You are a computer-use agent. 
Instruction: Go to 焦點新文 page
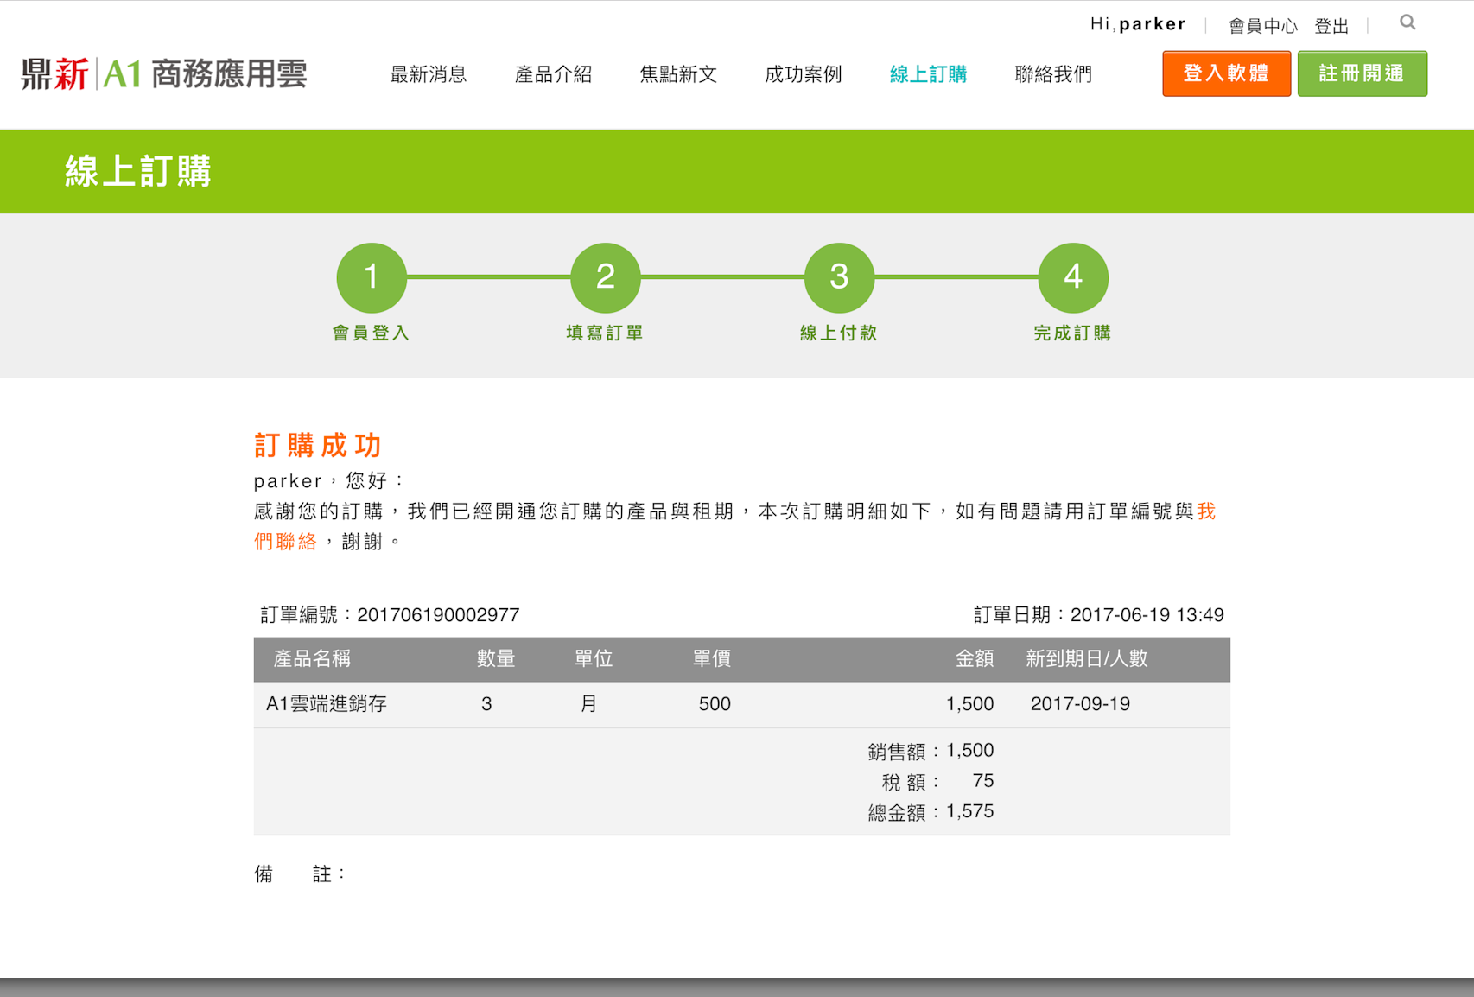[x=678, y=74]
